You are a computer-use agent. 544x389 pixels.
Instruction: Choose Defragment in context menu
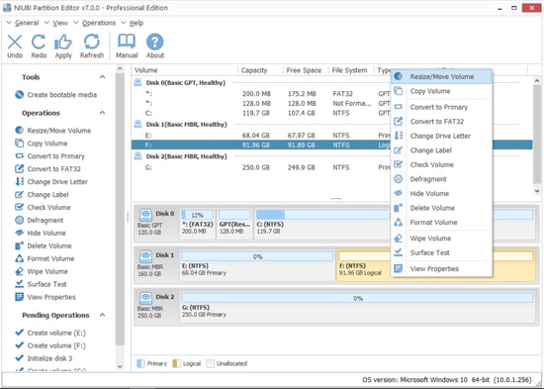coord(442,179)
